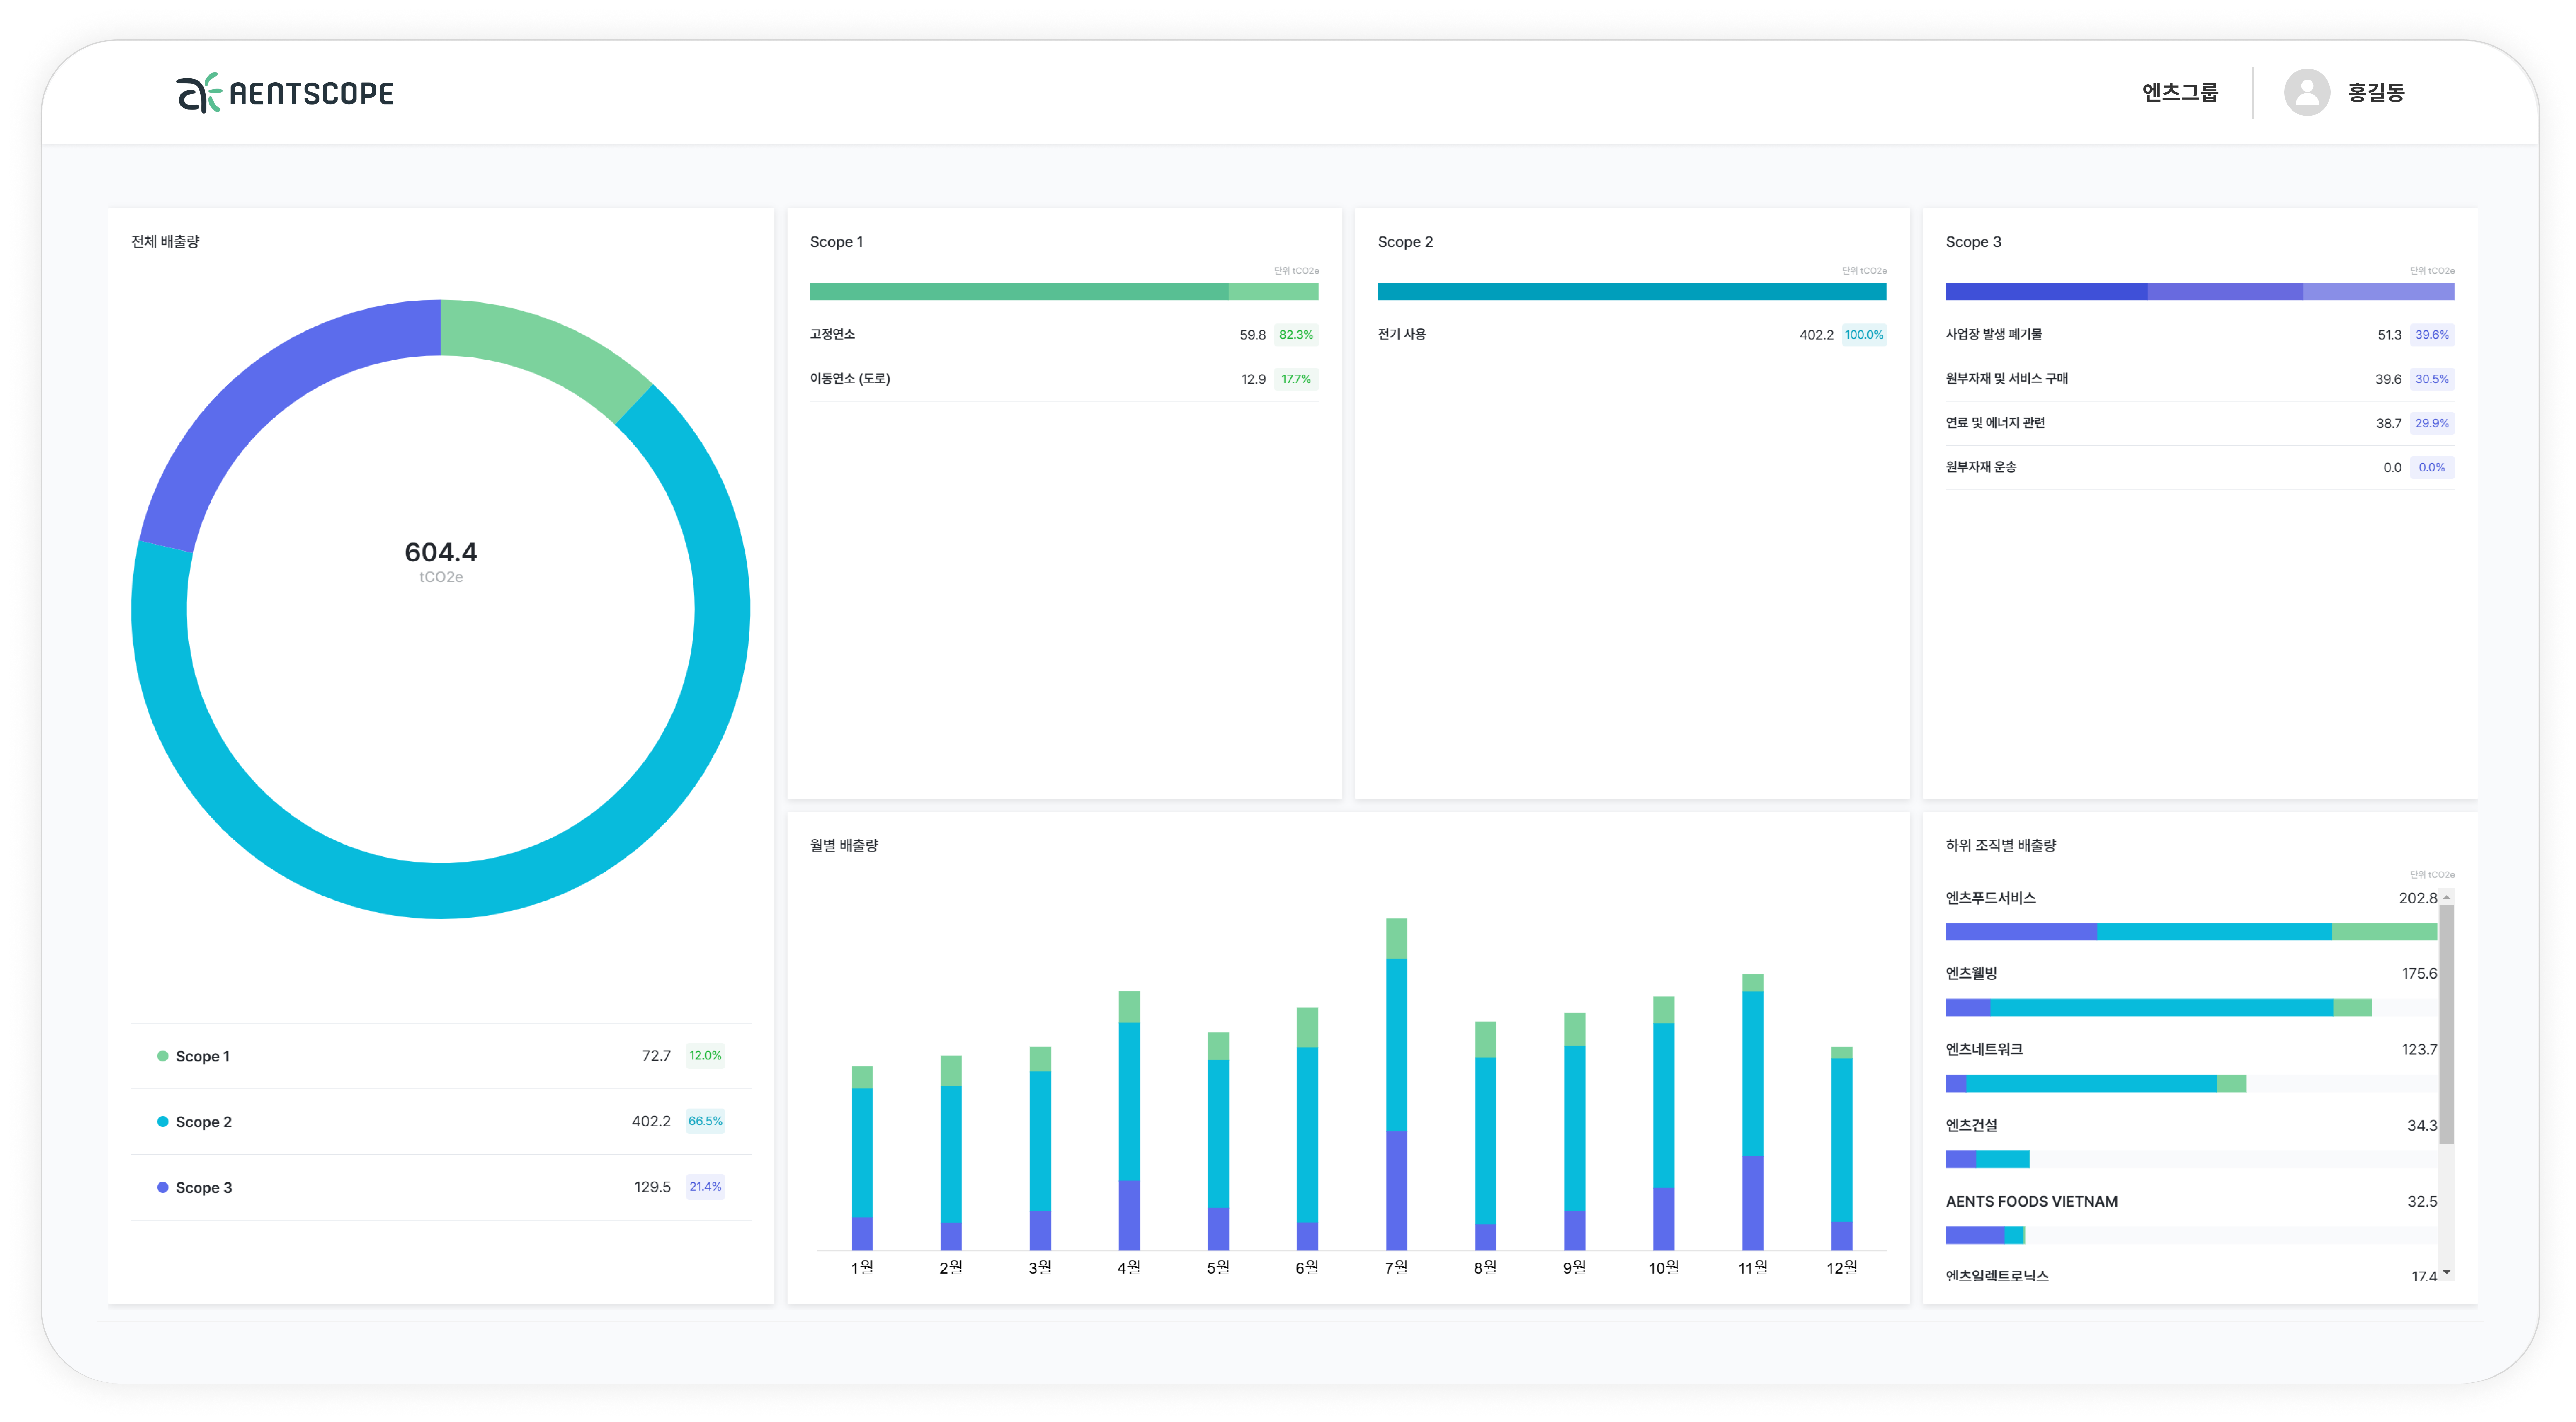The height and width of the screenshot is (1422, 2576).
Task: Click the 7월 bar in monthly chart
Action: tap(1396, 1085)
